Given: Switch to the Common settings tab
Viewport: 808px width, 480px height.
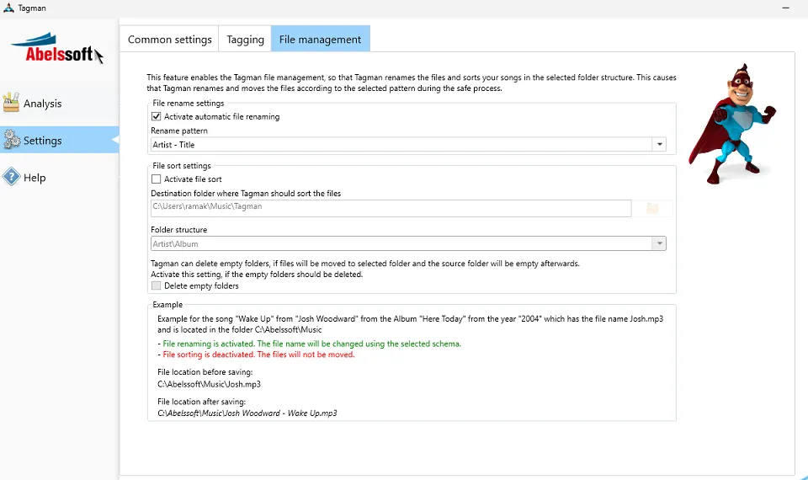Looking at the screenshot, I should [x=169, y=40].
